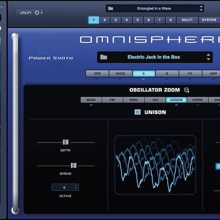Viewport: 220px width, 220px height.
Task: Open the Utility gear menu
Action: coord(38,13)
